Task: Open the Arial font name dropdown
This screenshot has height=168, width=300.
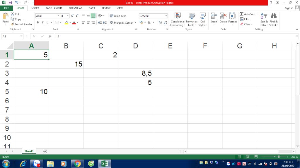Action: click(x=58, y=16)
